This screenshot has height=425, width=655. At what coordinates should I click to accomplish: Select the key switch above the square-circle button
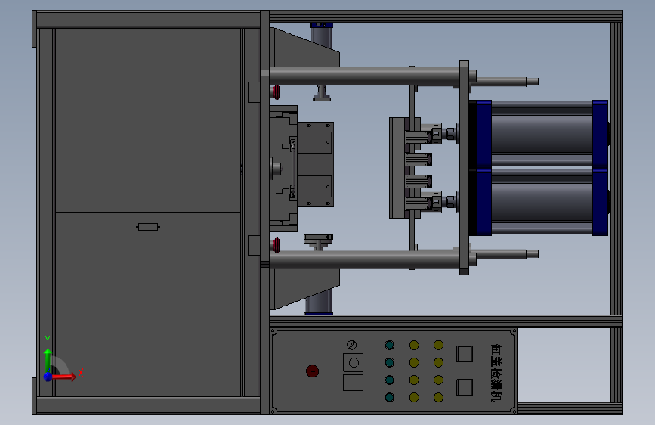[x=352, y=345]
